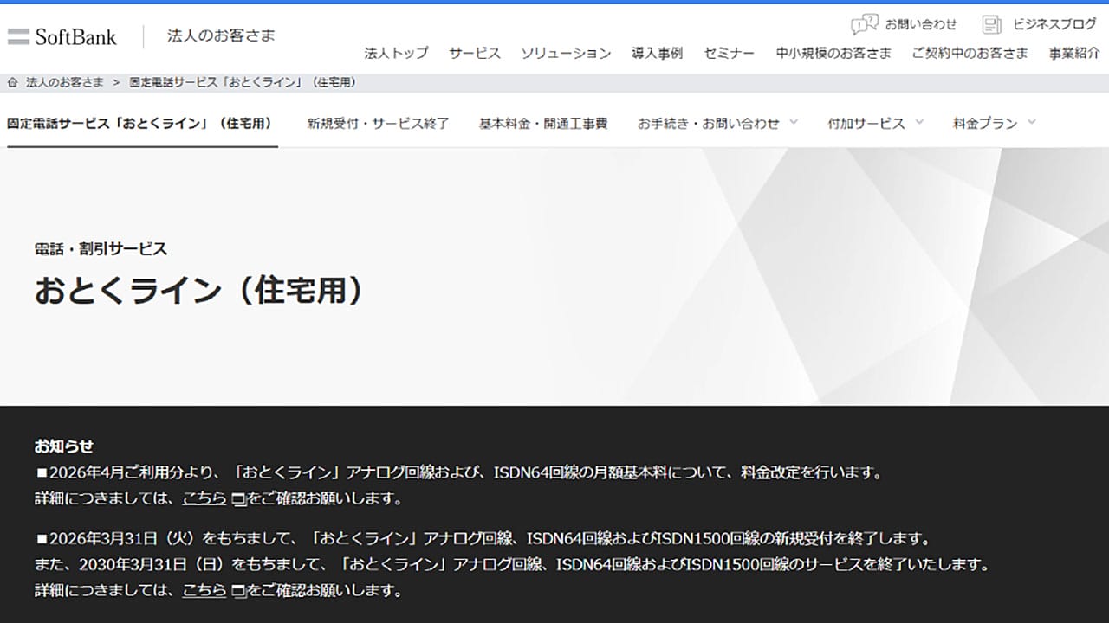Click the こちら link about the price revision
The image size is (1109, 623).
coord(204,498)
